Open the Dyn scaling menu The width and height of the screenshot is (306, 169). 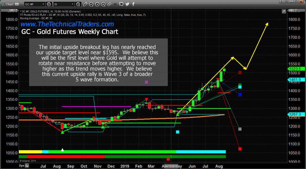(21, 166)
